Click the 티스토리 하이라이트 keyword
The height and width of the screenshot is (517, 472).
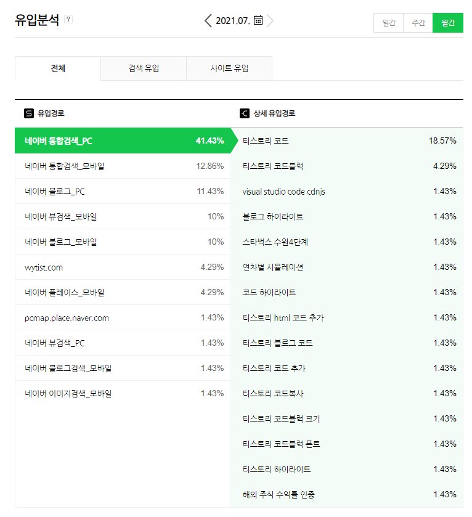coord(277,469)
